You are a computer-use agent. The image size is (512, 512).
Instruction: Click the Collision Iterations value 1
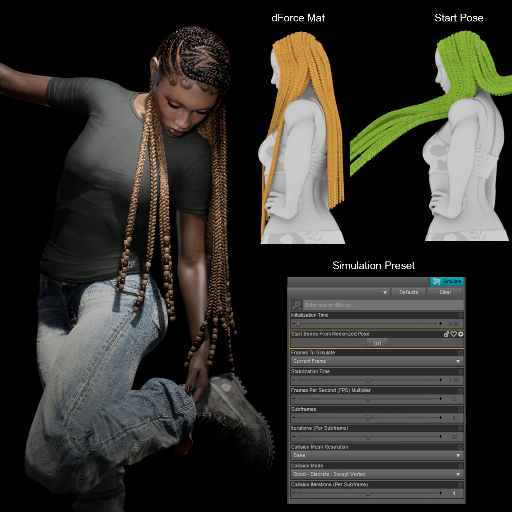454,493
